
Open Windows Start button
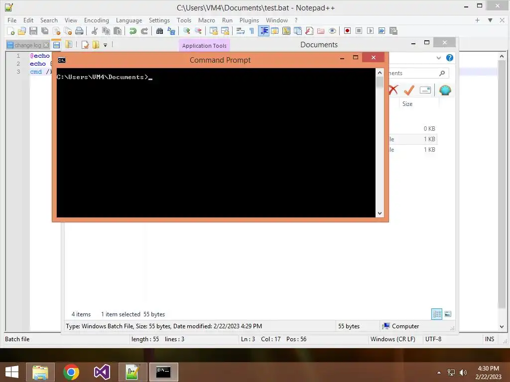point(12,372)
